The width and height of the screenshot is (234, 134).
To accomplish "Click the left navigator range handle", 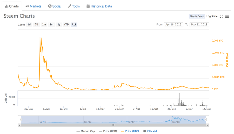I will click(x=21, y=119).
